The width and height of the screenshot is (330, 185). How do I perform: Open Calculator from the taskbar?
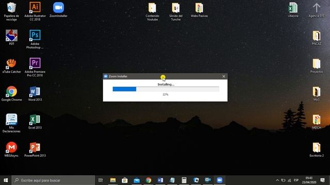click(x=184, y=180)
